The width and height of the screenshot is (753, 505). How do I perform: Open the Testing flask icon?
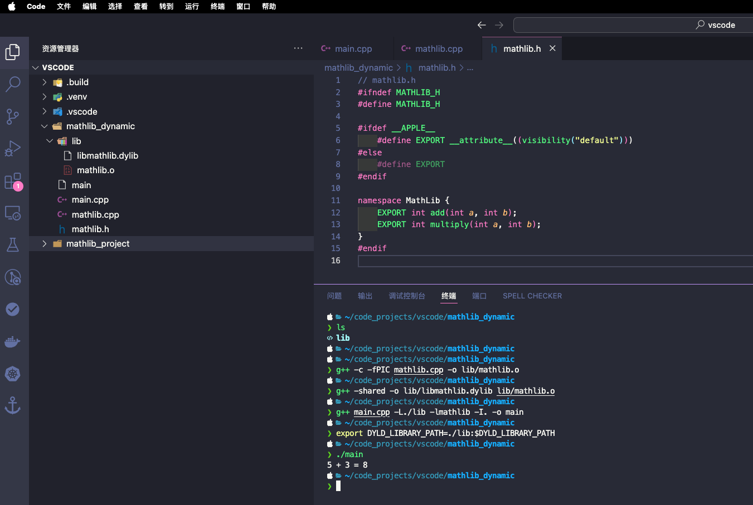point(13,245)
